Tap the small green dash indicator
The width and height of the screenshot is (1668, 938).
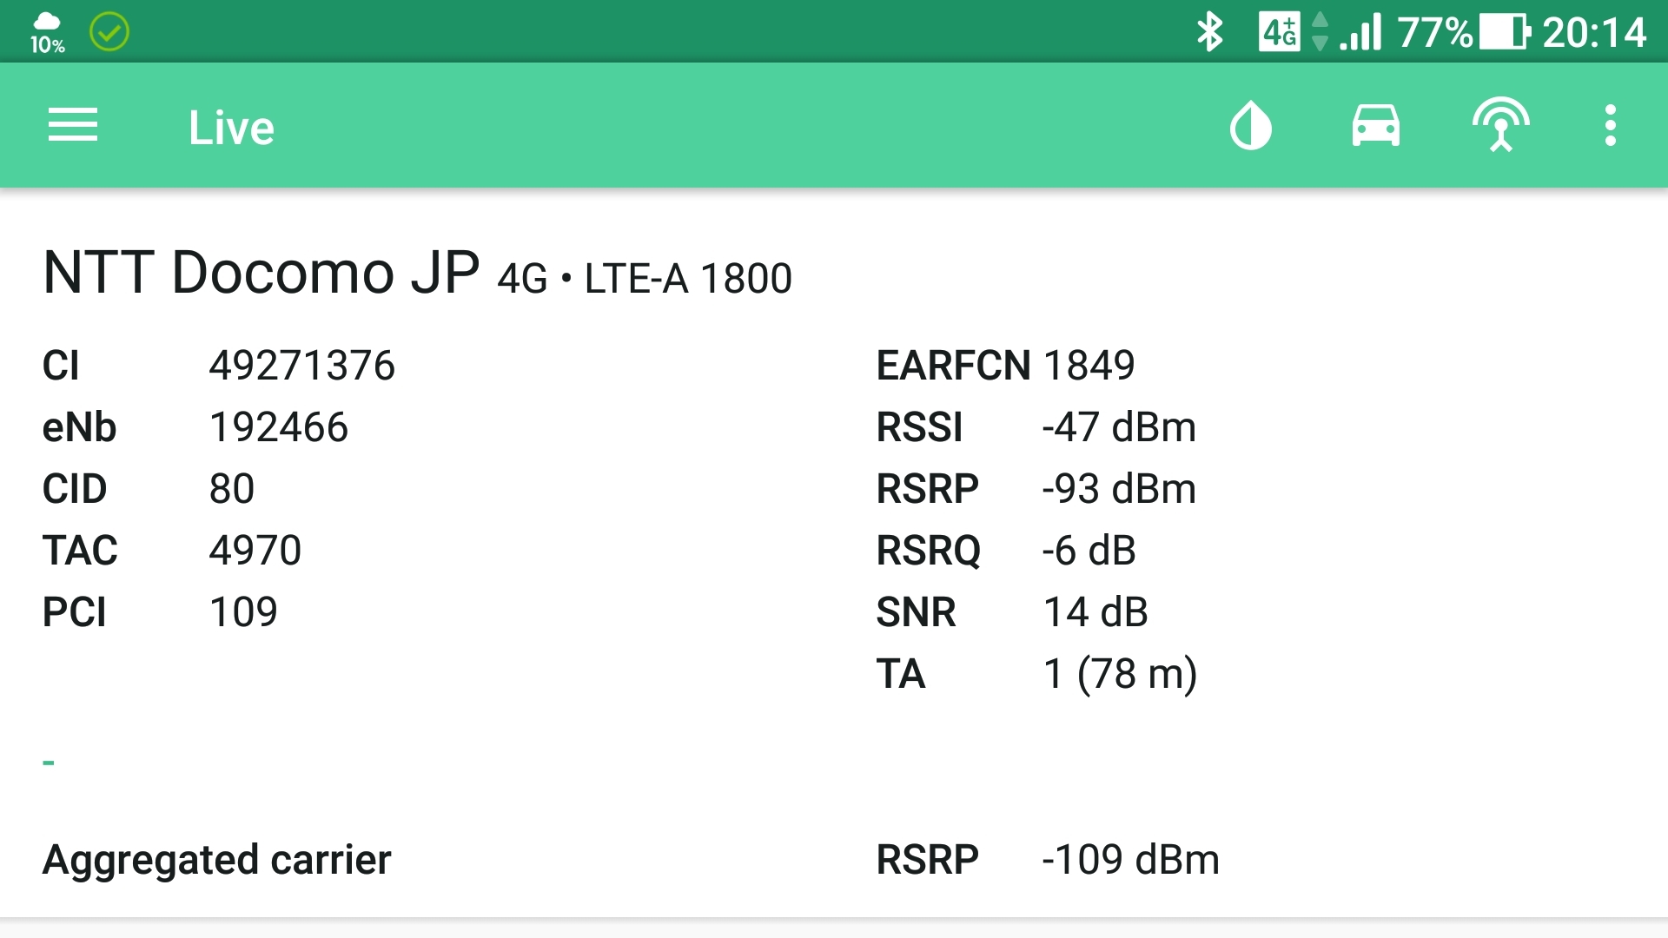click(x=49, y=763)
